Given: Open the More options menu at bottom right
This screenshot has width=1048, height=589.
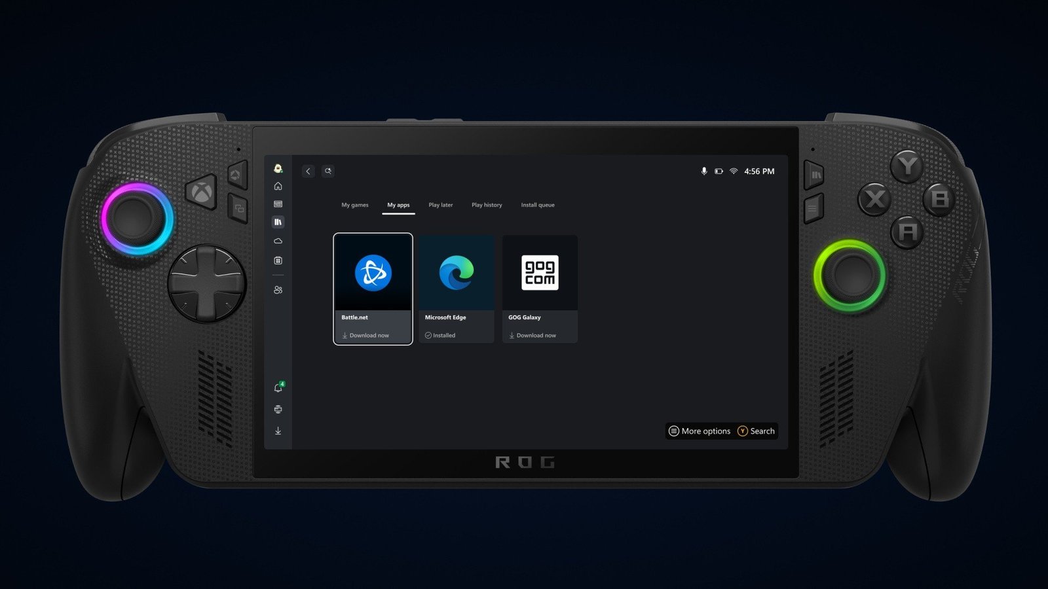Looking at the screenshot, I should click(700, 431).
